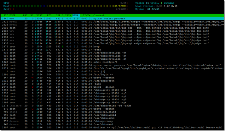The height and width of the screenshot is (131, 225).
Task: Click the NI column header
Action: [32, 15]
